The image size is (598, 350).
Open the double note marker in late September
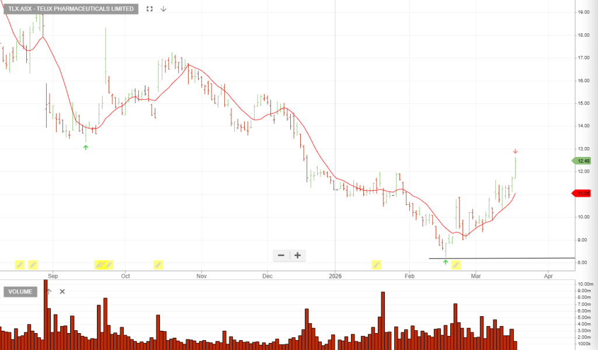[103, 265]
